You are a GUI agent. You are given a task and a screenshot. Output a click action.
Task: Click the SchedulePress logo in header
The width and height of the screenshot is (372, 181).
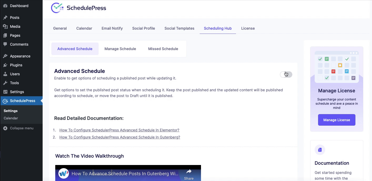pyautogui.click(x=78, y=8)
